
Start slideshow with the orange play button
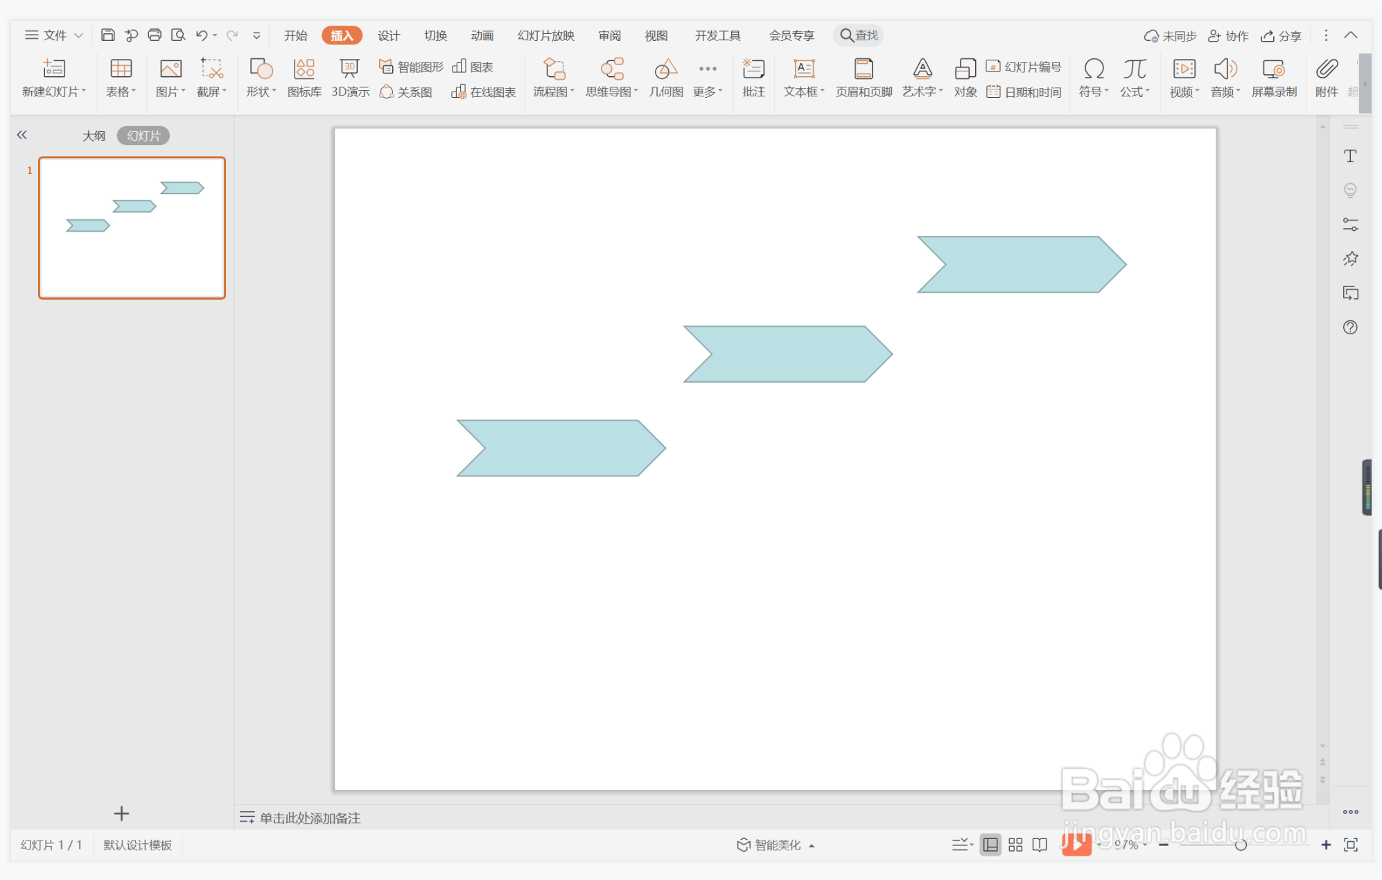pos(1076,844)
